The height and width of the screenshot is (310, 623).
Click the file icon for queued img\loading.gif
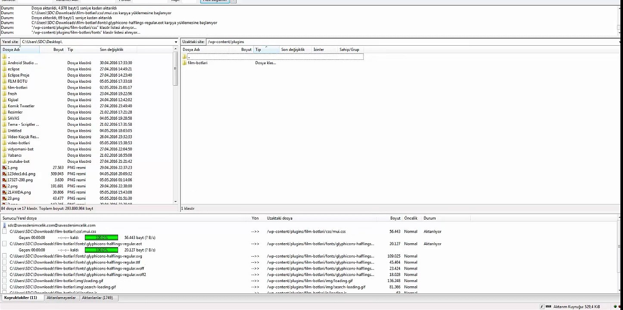coord(4,281)
